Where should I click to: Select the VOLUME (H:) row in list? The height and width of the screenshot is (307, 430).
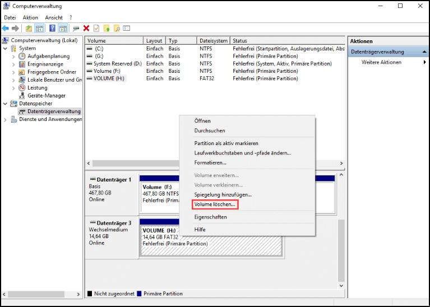[215, 78]
